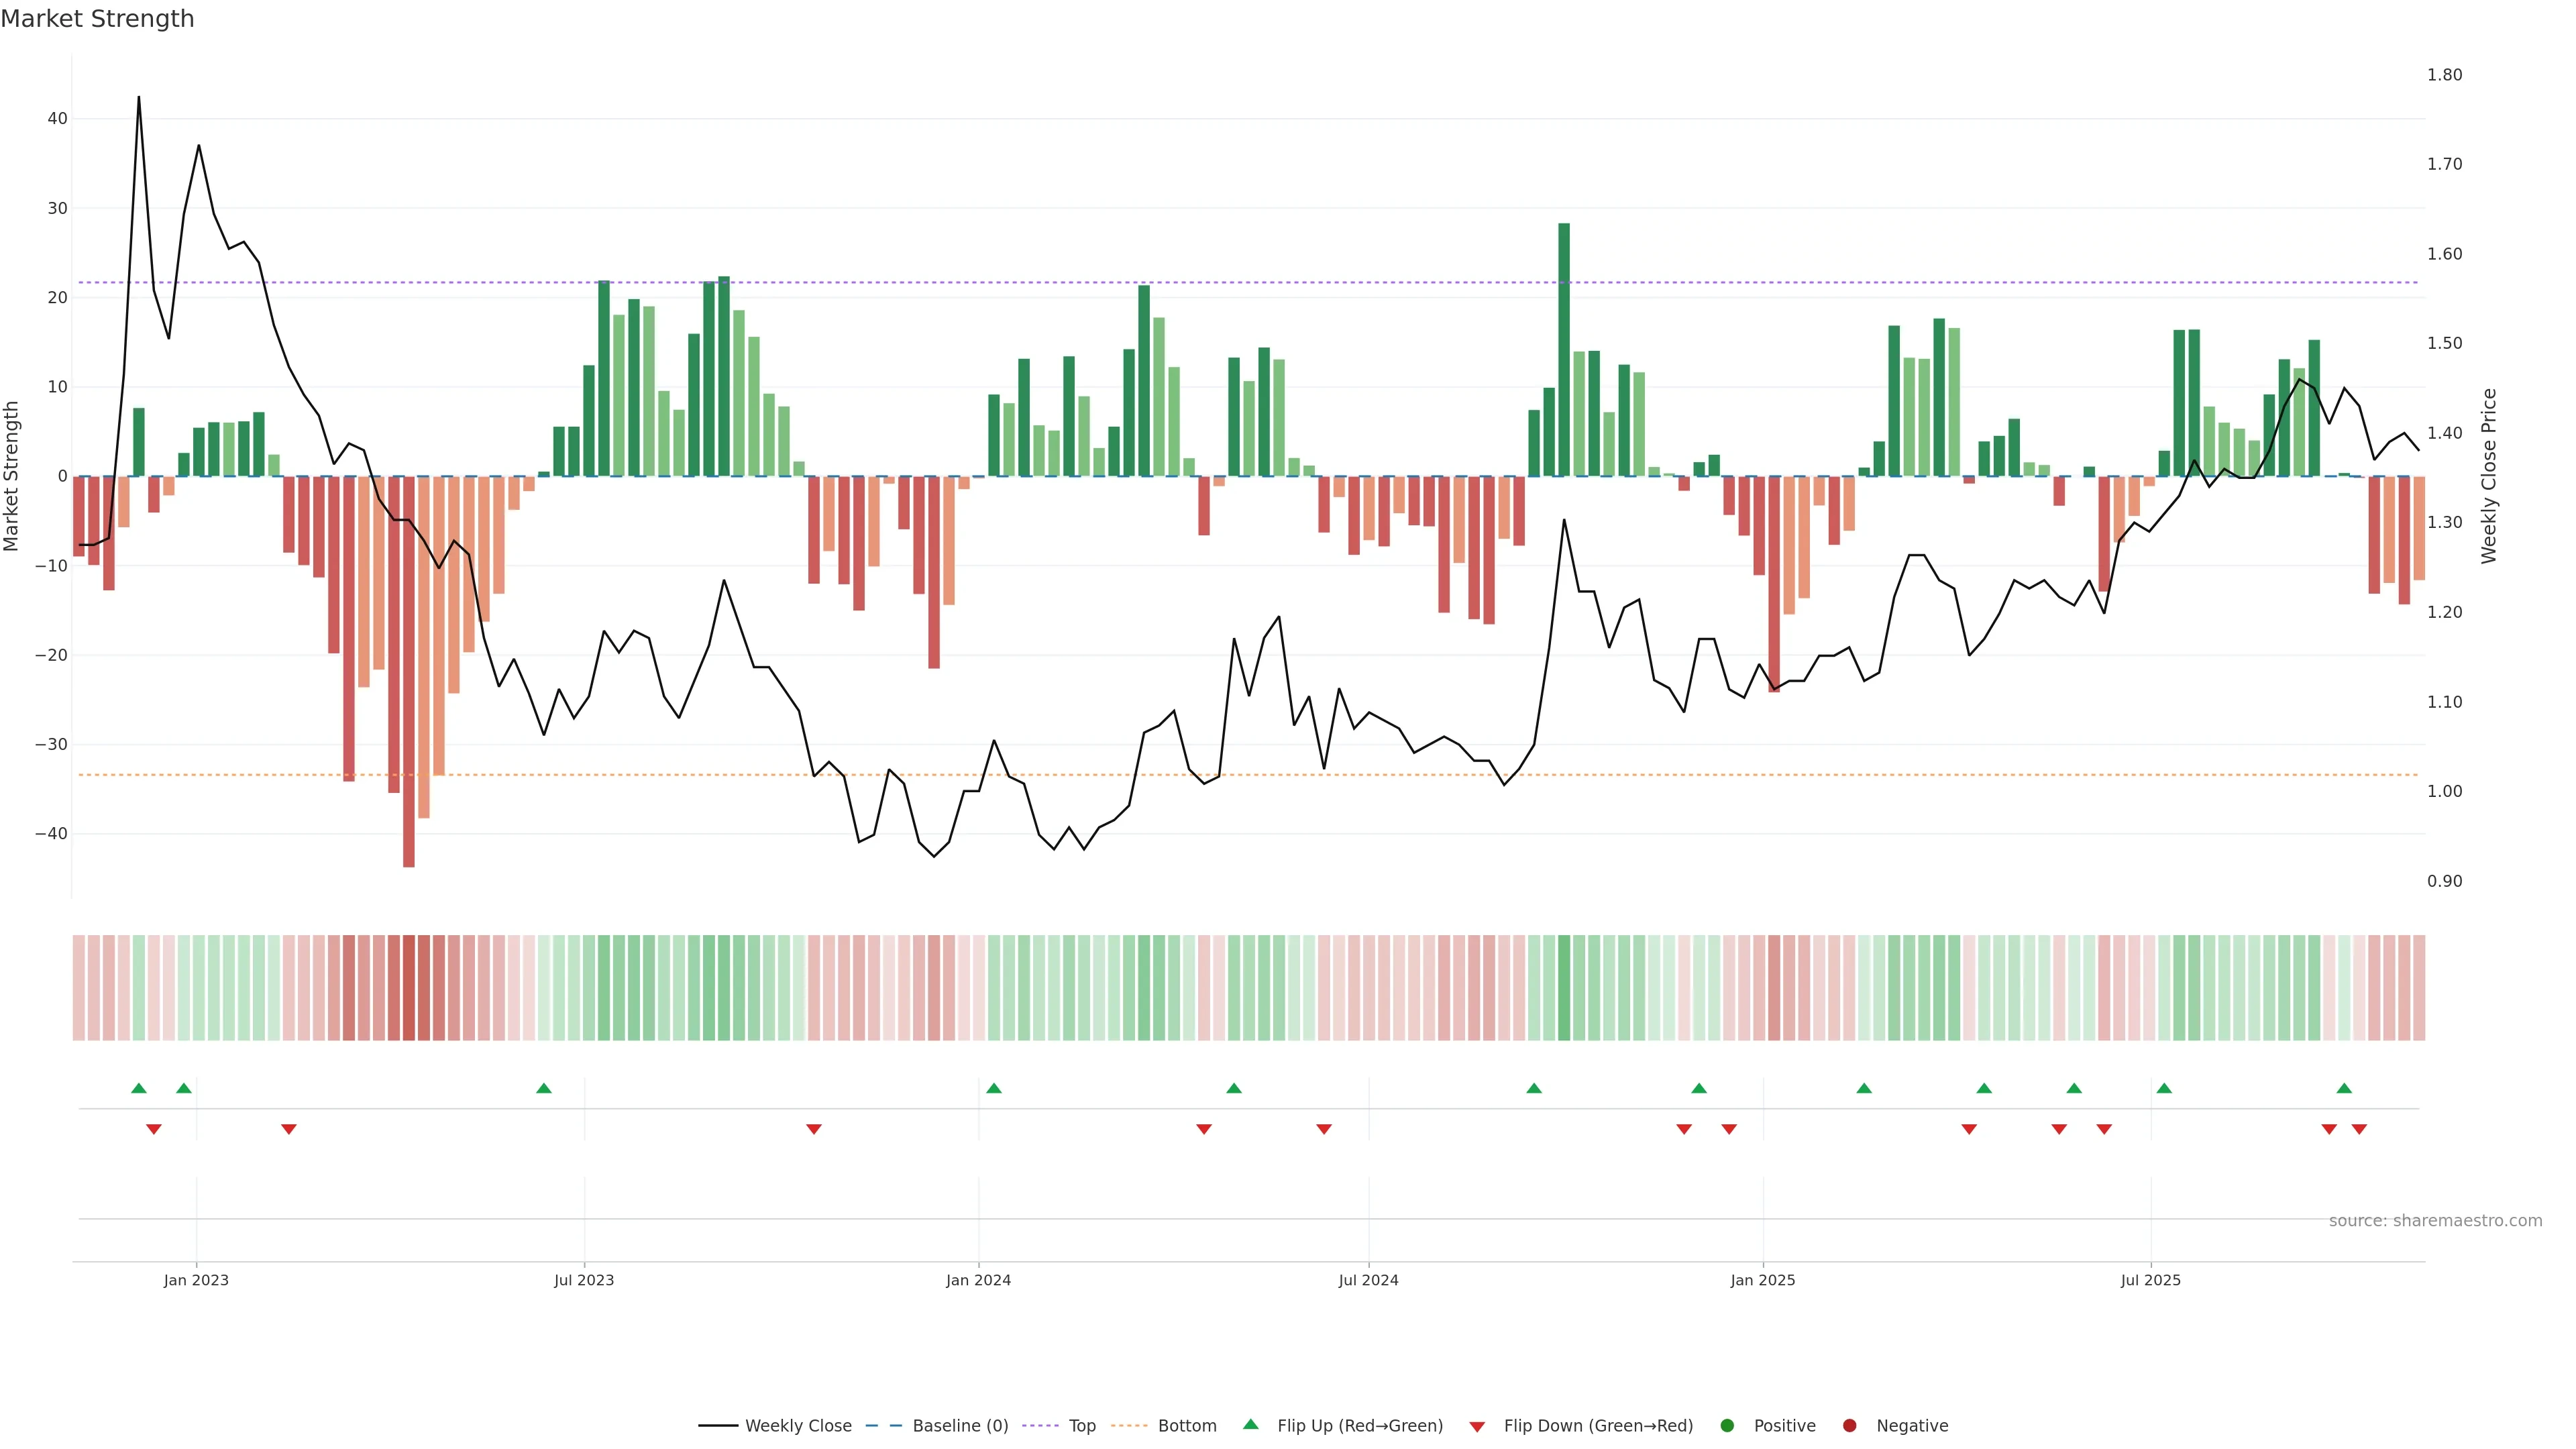Click the Flip Down red triangle legend icon
The image size is (2576, 1449).
pos(1477,1426)
